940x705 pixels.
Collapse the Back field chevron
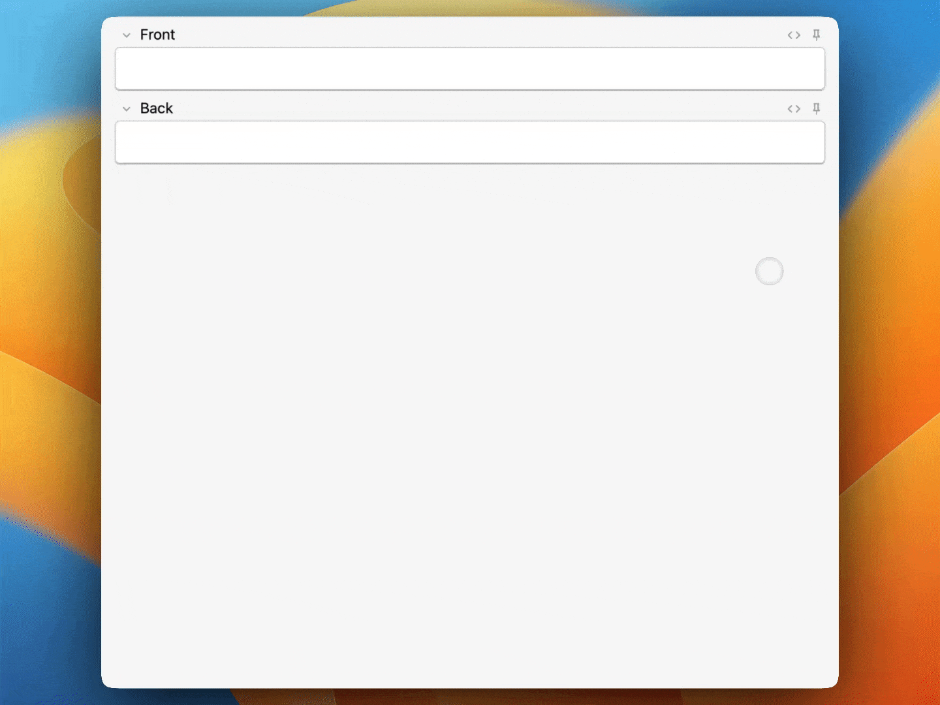click(127, 109)
